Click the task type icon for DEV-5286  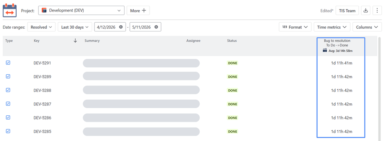point(8,117)
